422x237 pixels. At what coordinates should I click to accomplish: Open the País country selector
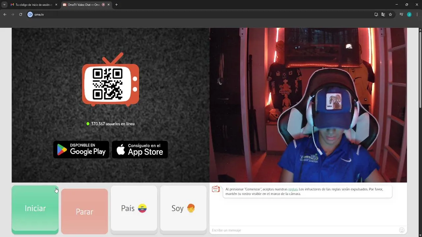134,210
